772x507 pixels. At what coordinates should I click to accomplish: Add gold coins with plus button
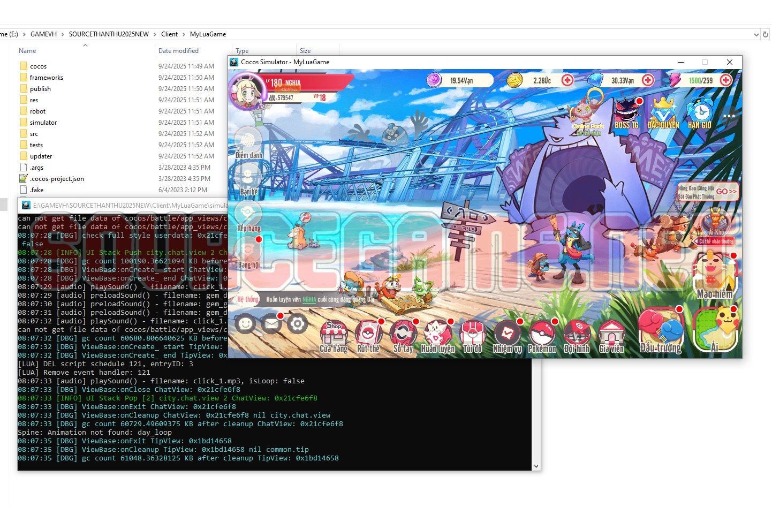tap(567, 80)
